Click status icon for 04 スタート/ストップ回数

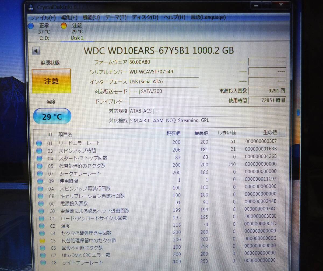pyautogui.click(x=40, y=158)
